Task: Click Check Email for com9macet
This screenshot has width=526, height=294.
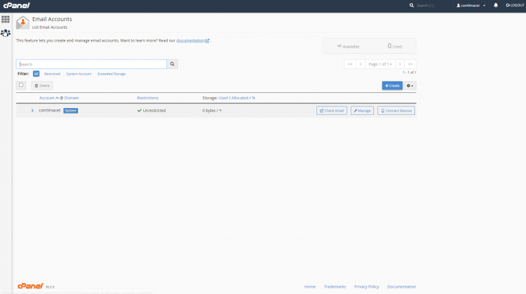Action: (332, 110)
